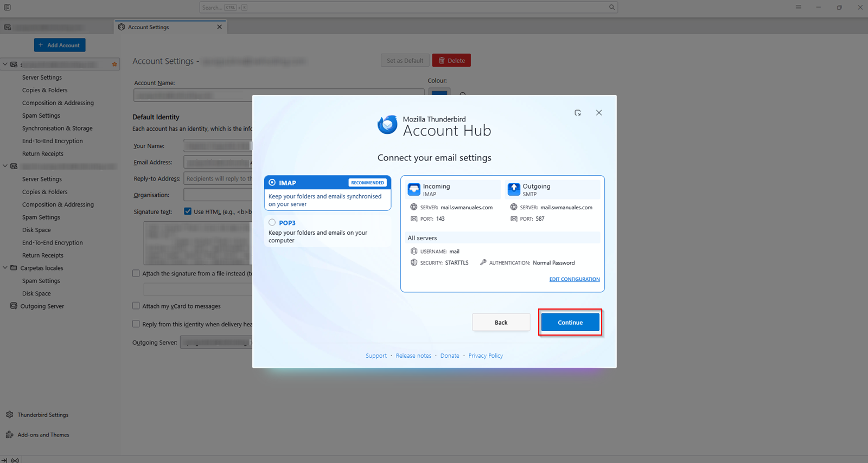
Task: Open Spam Settings under Carpetas locales
Action: point(41,281)
